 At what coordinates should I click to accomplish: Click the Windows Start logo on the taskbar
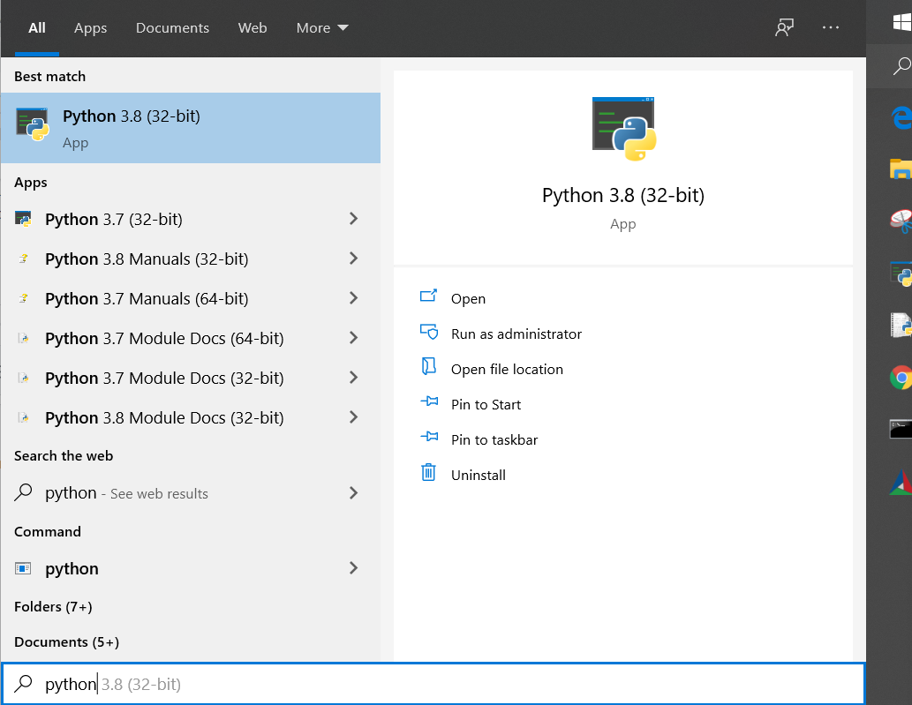(902, 23)
